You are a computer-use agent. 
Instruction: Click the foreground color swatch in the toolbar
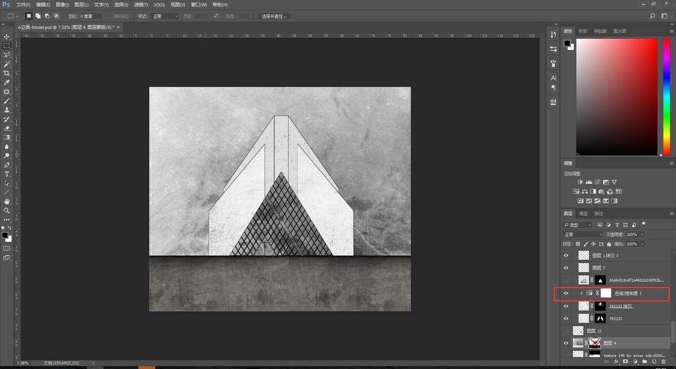point(5,235)
